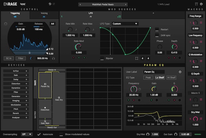The width and height of the screenshot is (206, 138).
Task: Click the 500.00 Hz filter frequency field
Action: 43,58
